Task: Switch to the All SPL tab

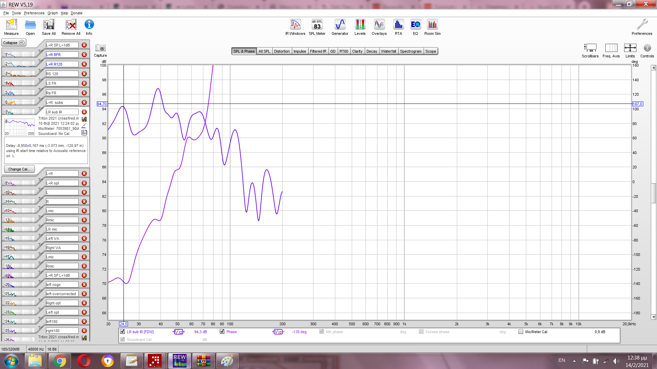Action: point(264,51)
